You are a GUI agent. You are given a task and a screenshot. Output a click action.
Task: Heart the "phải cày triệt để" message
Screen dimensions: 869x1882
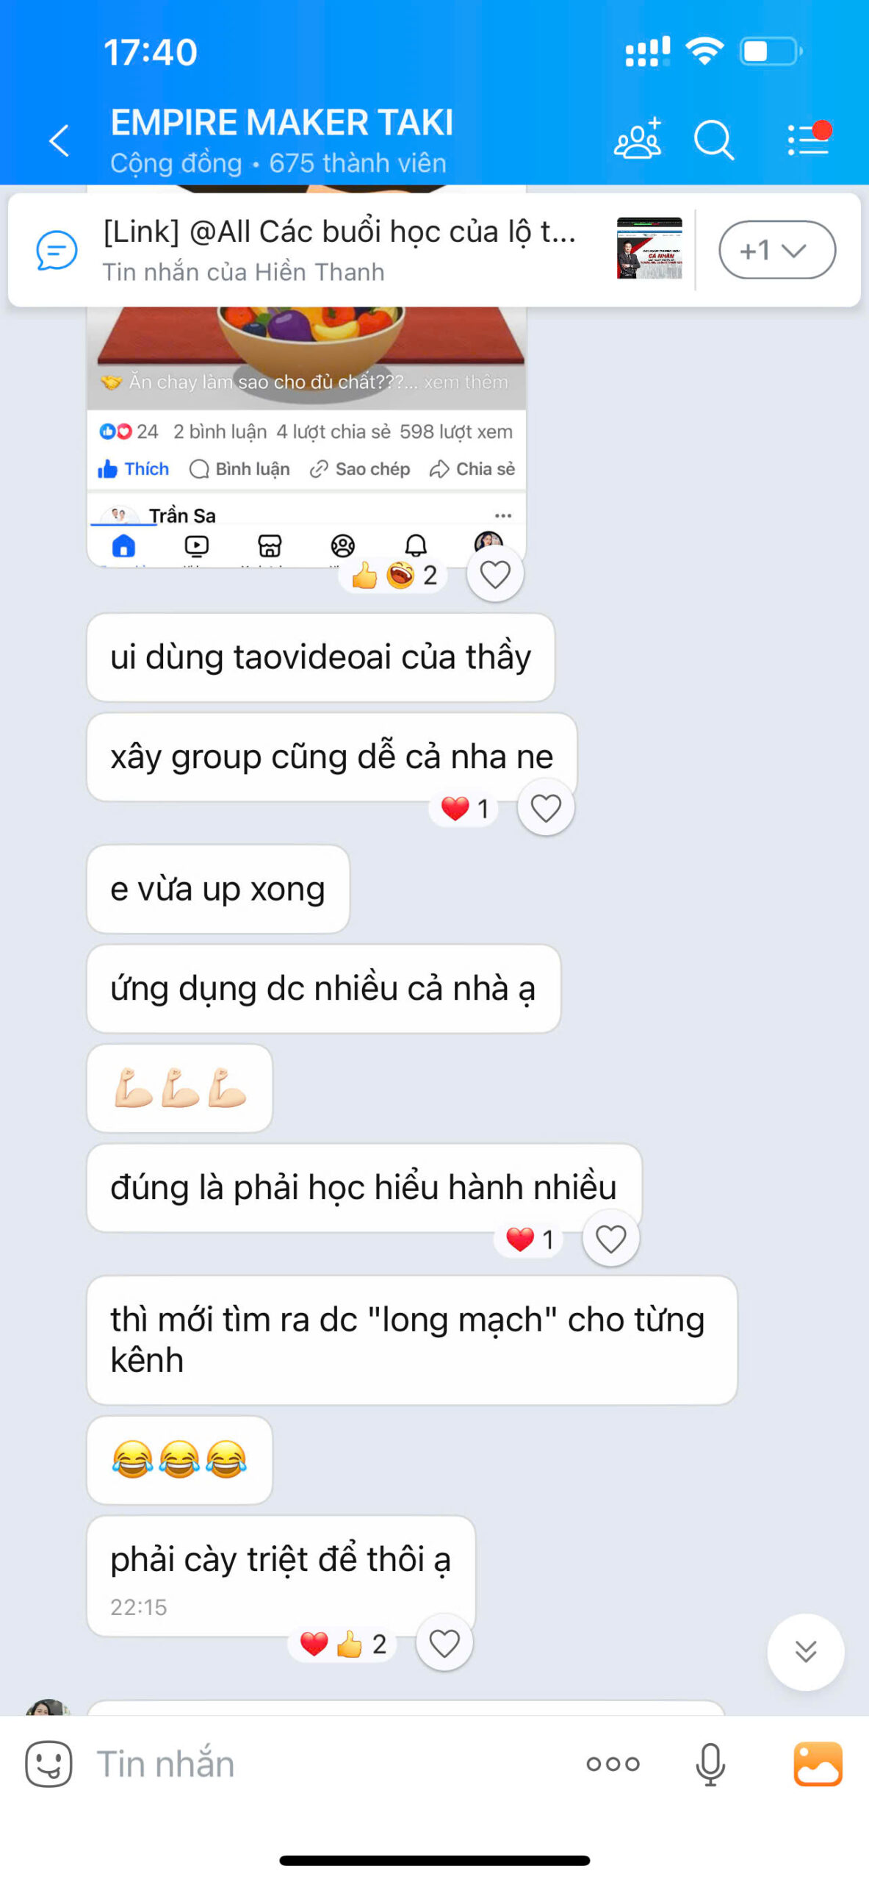click(x=444, y=1642)
